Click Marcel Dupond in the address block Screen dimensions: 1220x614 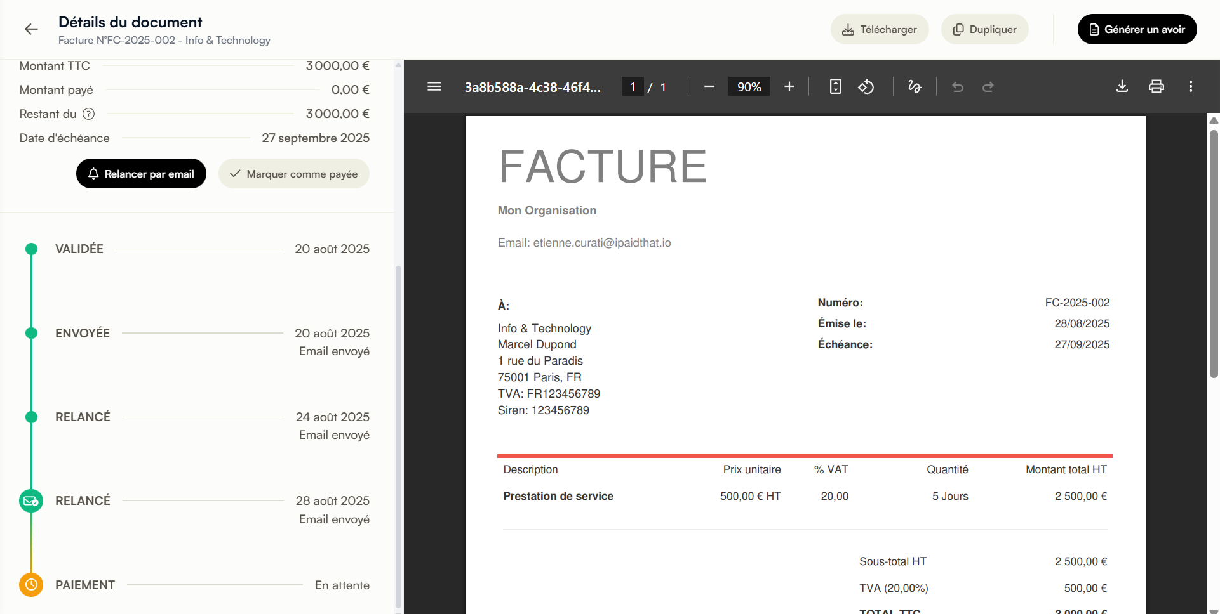(537, 344)
